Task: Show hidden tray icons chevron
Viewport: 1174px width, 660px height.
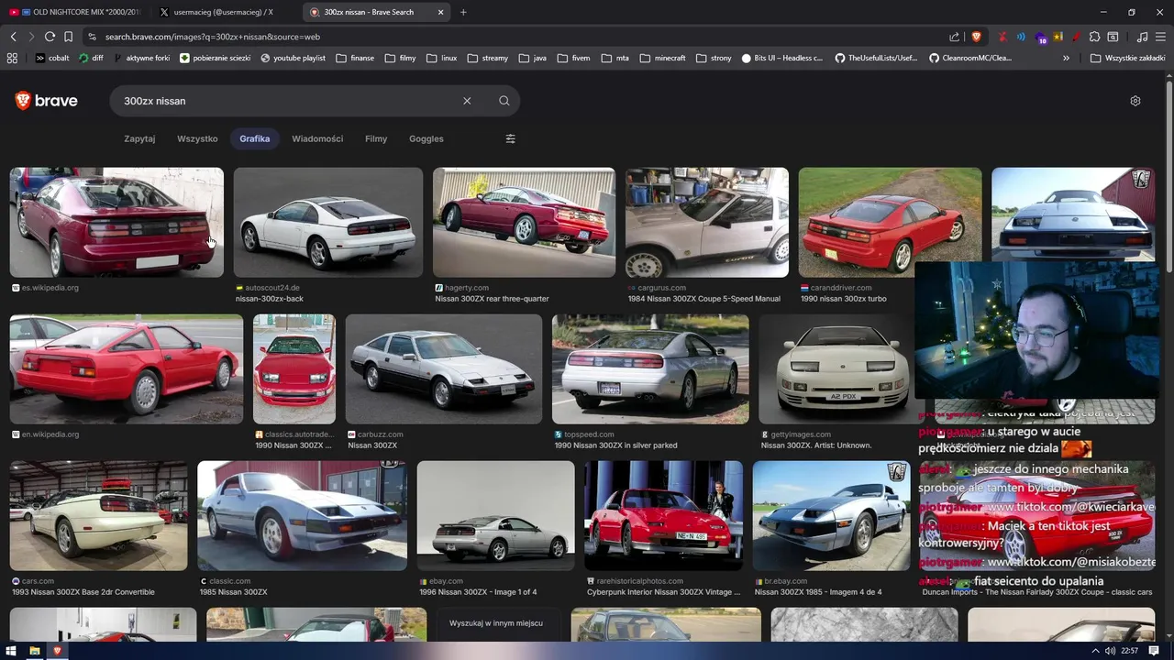Action: [1097, 651]
